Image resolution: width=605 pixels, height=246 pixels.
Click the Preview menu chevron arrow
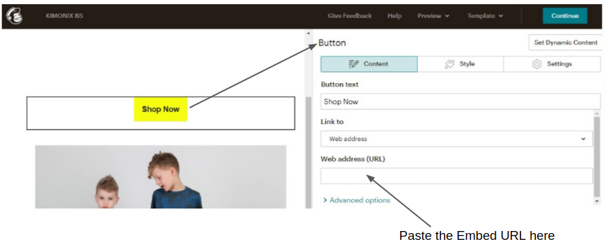[x=447, y=16]
